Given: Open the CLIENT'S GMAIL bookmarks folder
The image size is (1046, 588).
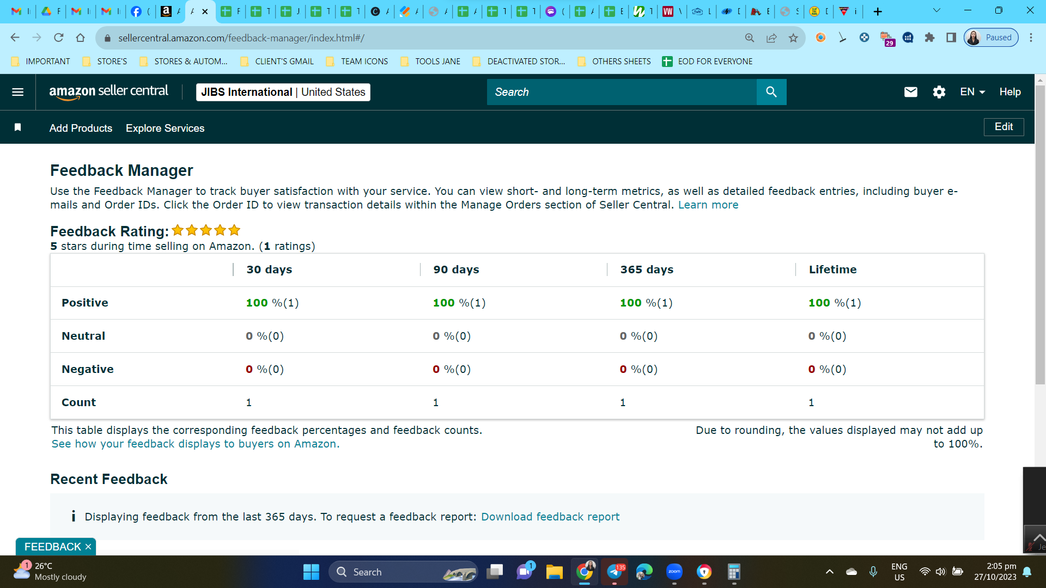Looking at the screenshot, I should tap(277, 62).
